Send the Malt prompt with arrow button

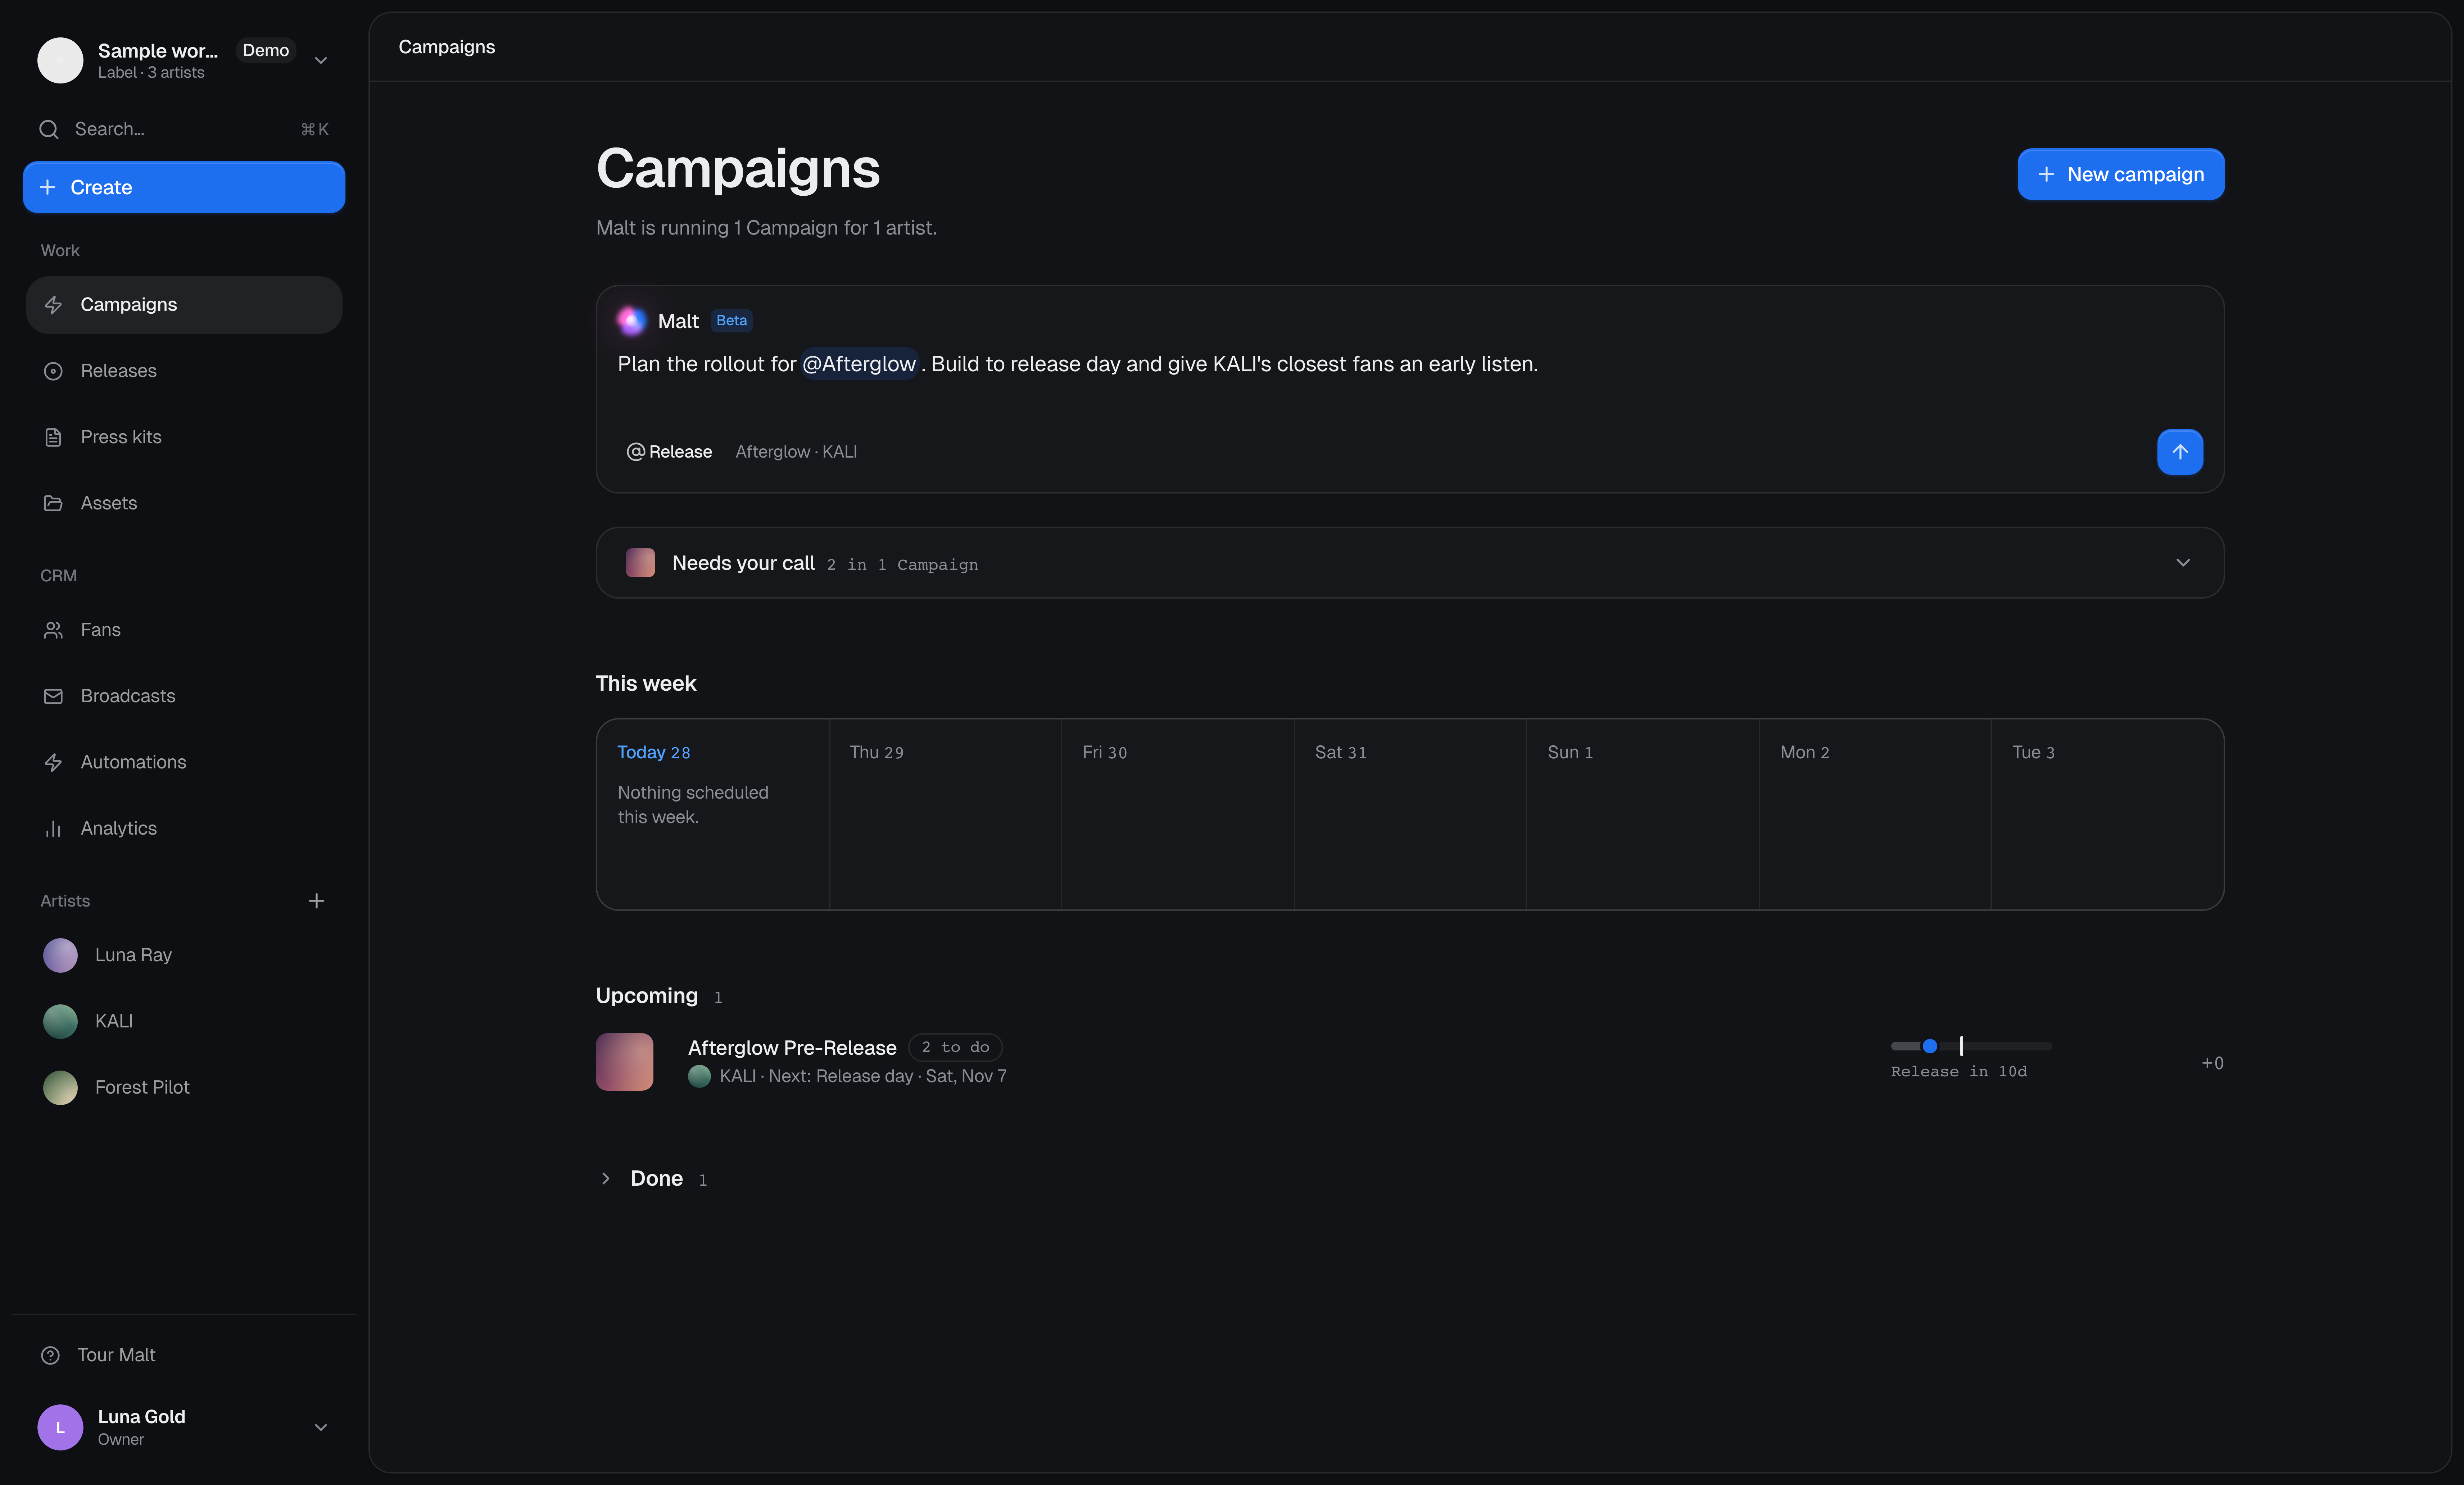[2180, 452]
